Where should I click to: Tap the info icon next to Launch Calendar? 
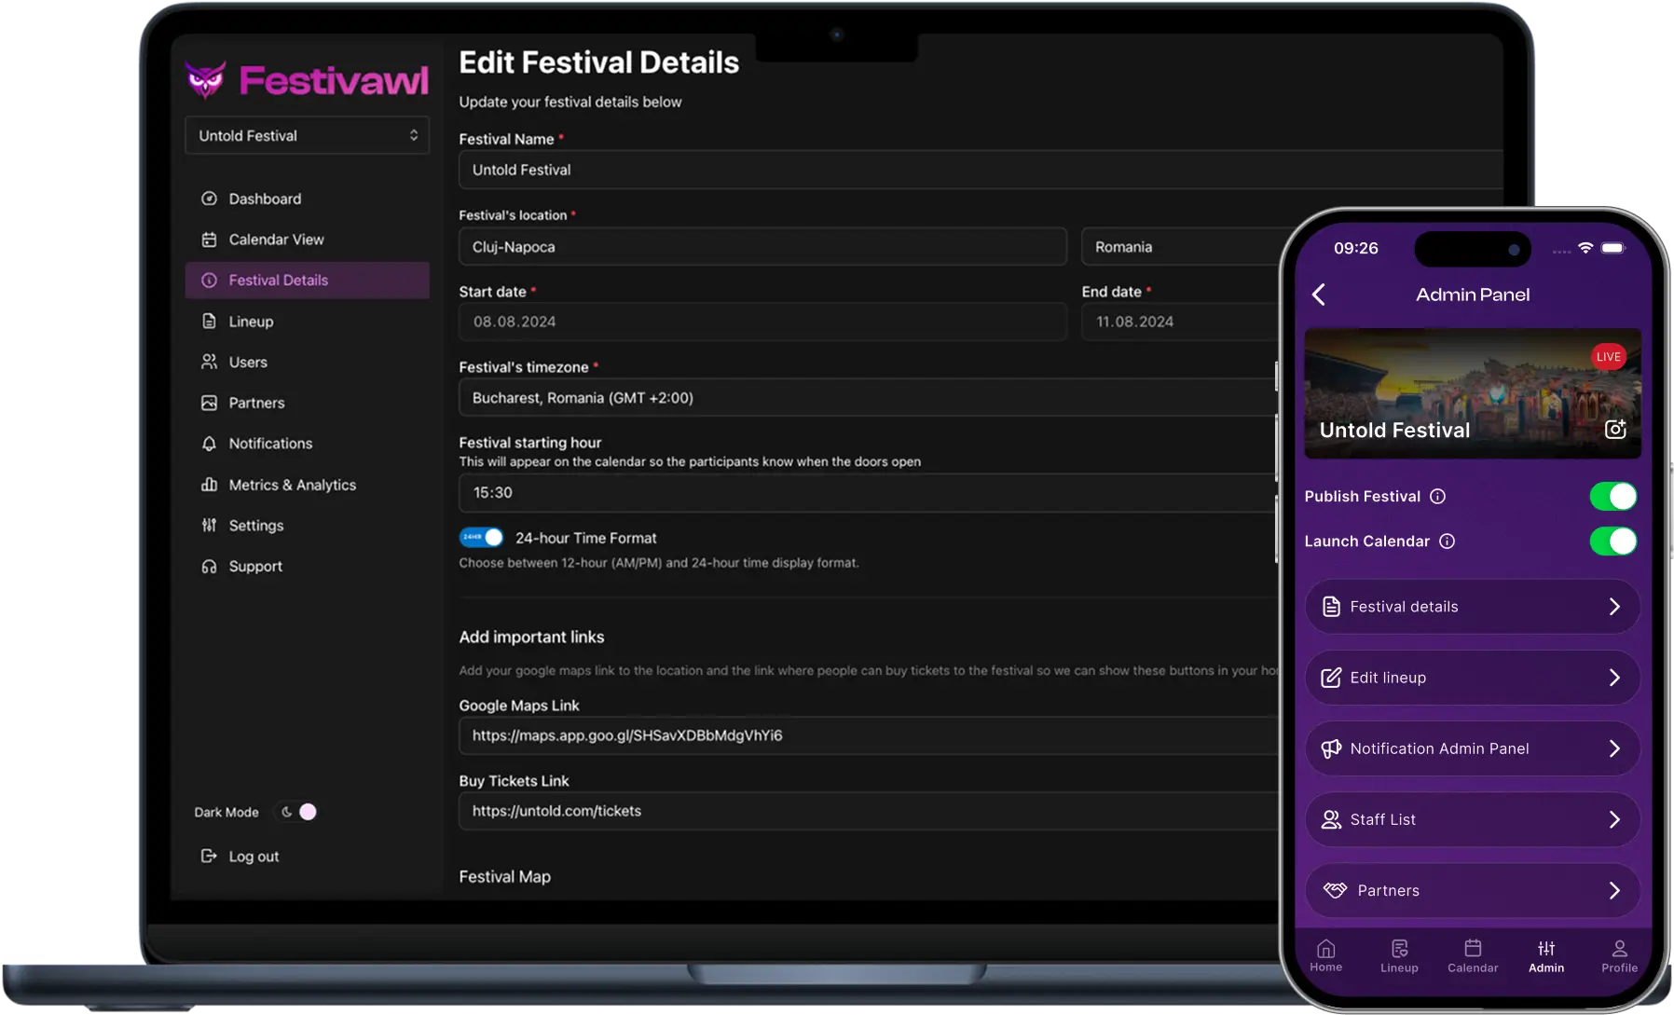click(x=1448, y=542)
